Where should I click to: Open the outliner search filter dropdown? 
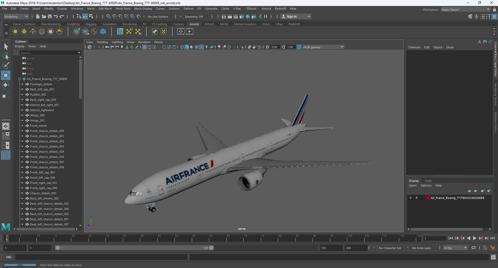pos(79,53)
